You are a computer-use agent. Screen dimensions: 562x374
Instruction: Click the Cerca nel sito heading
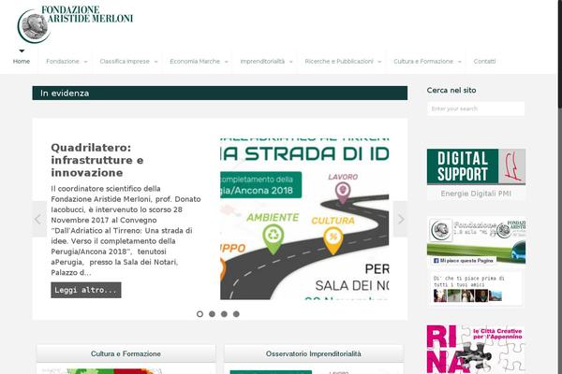[x=451, y=90]
